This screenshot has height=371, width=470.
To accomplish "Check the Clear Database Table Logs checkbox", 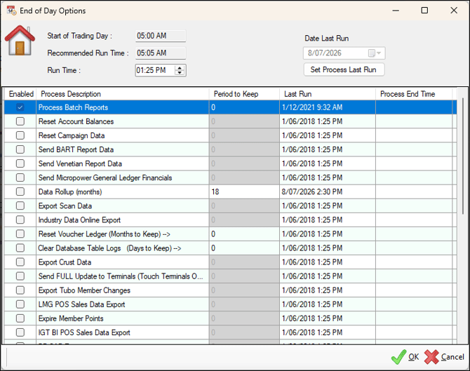I will (x=20, y=248).
